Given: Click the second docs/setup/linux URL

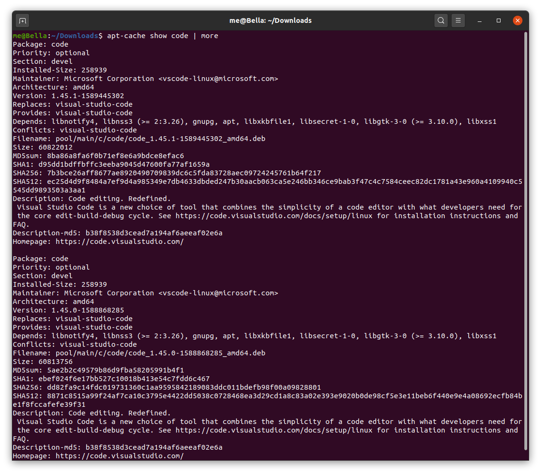Looking at the screenshot, I should (274, 431).
